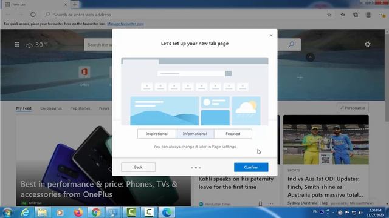Viewport: 389px width, 218px height.
Task: Open media player from taskbar
Action: click(x=60, y=213)
